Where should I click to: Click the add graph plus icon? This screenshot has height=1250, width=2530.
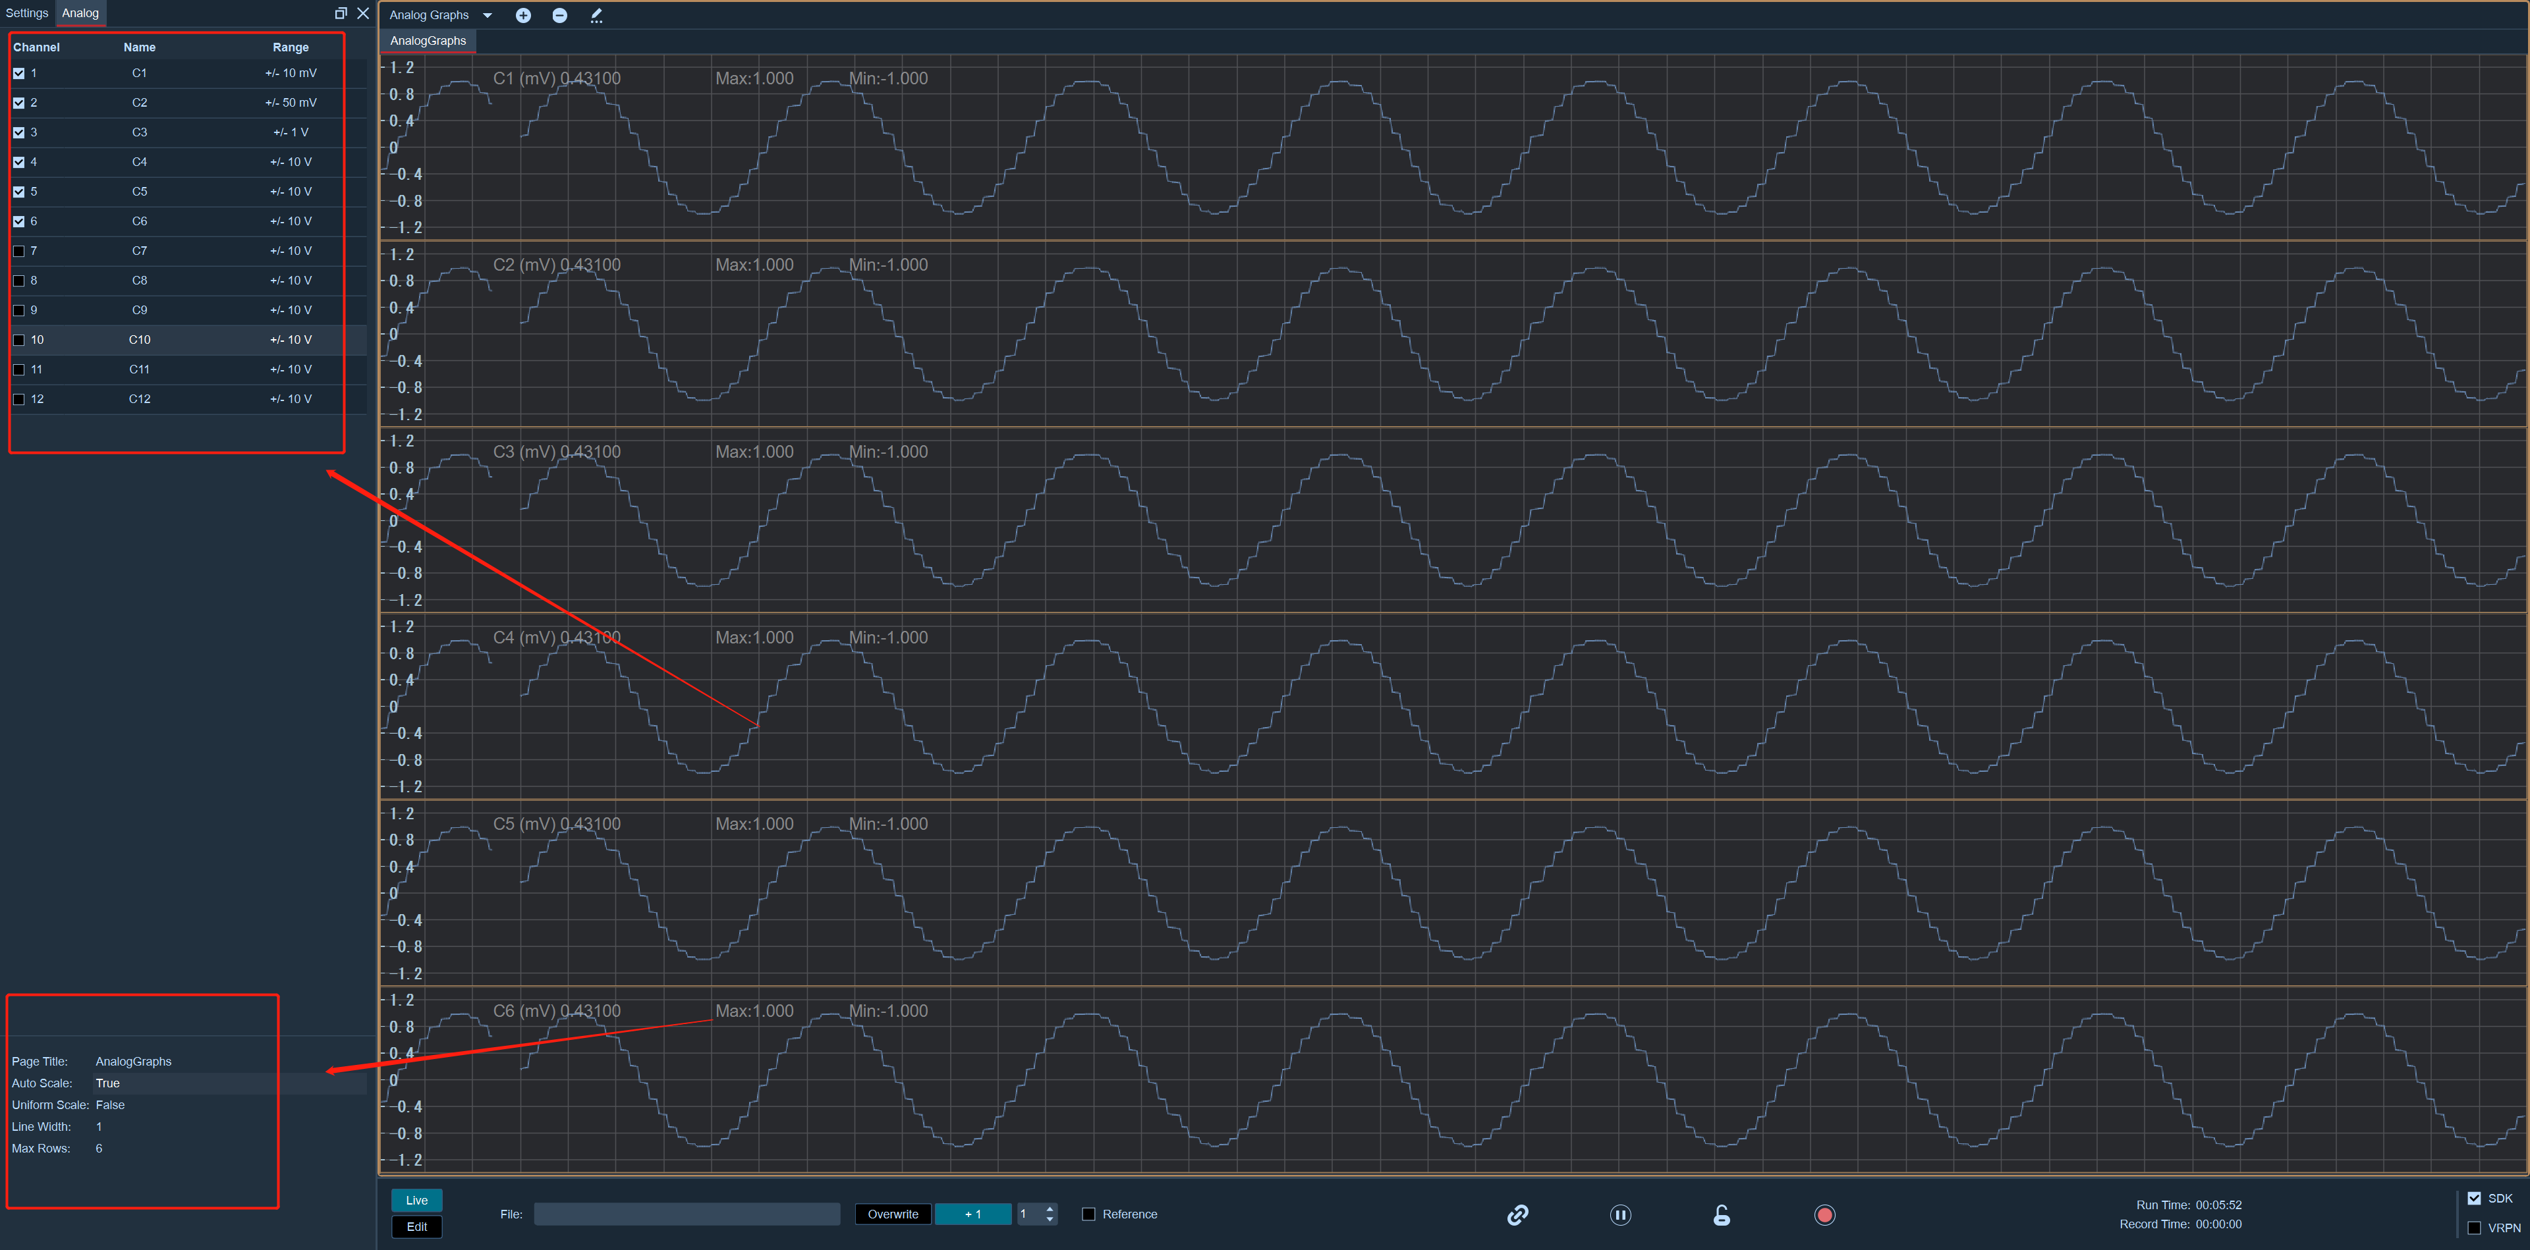(x=524, y=14)
